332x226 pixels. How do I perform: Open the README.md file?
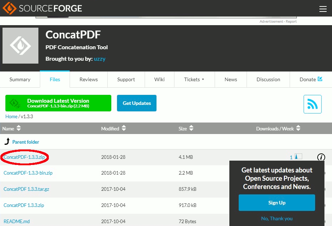pyautogui.click(x=17, y=221)
